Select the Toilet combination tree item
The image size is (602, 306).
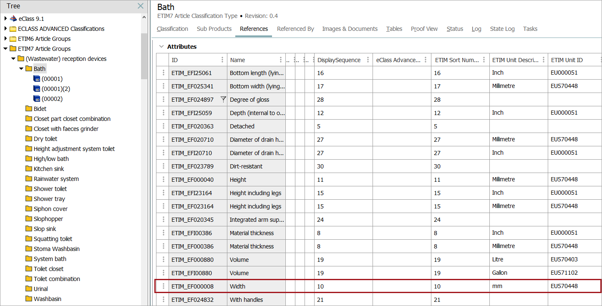(57, 279)
